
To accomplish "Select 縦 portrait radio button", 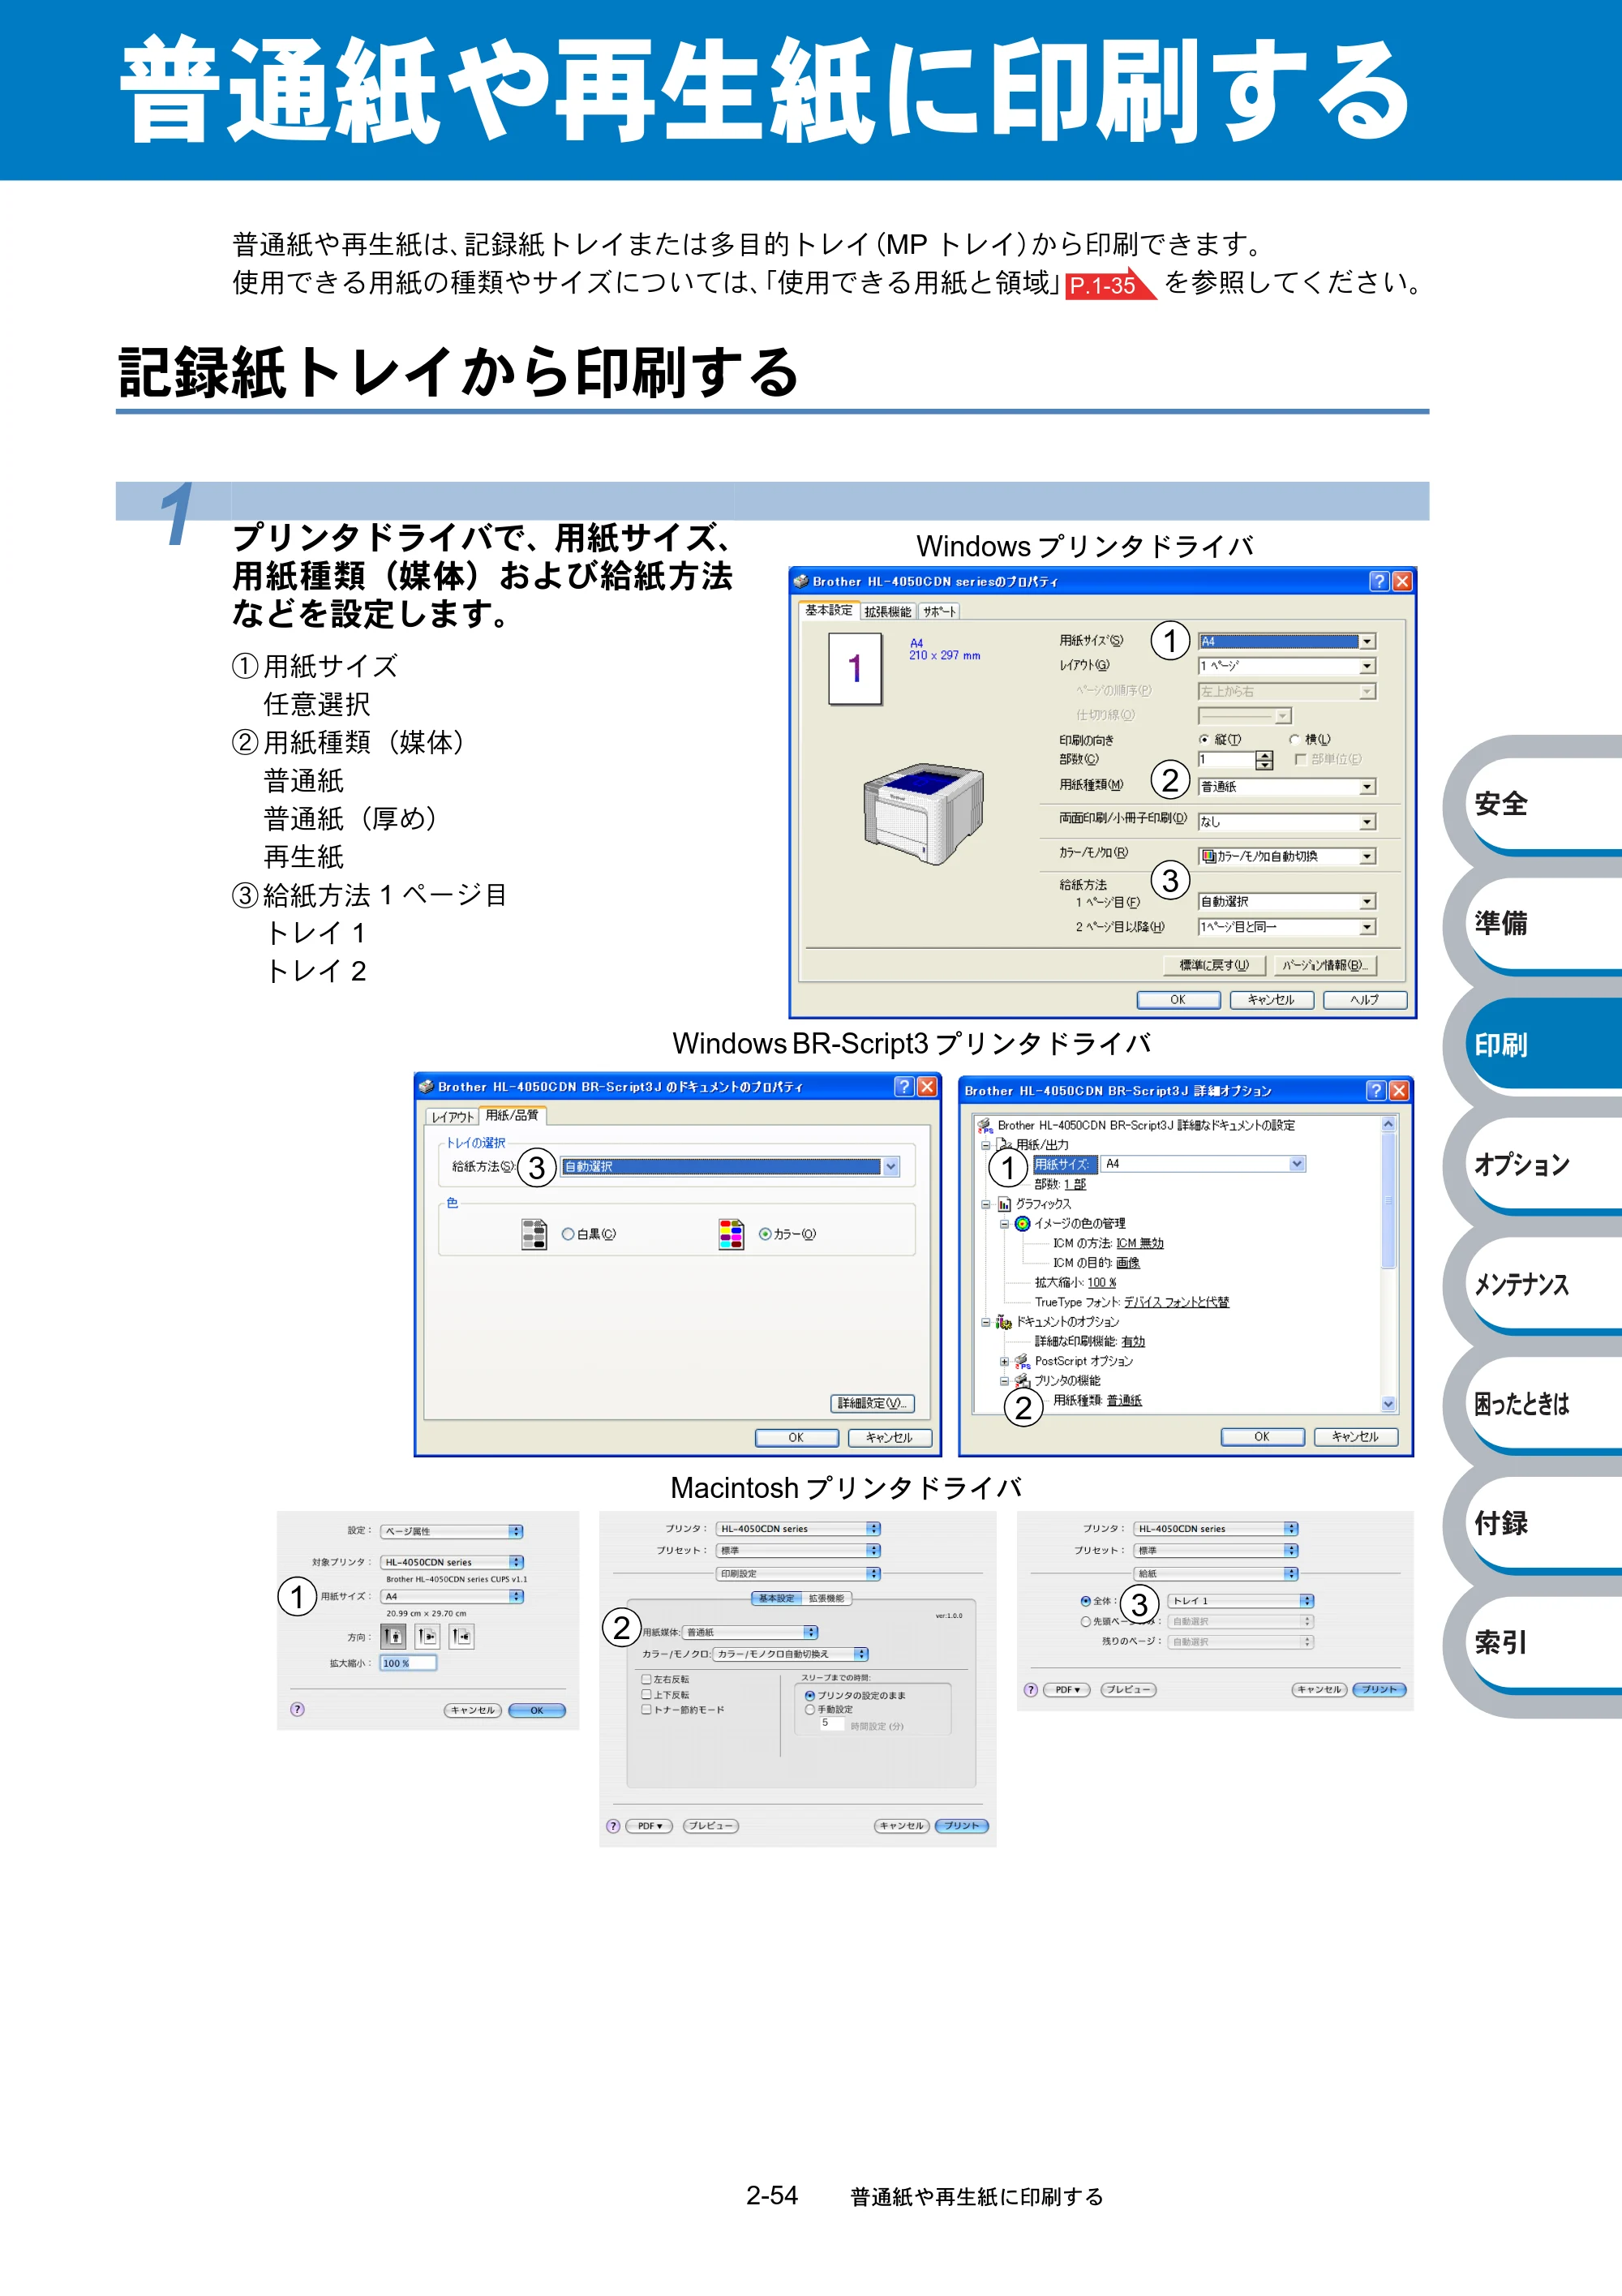I will 1204,739.
